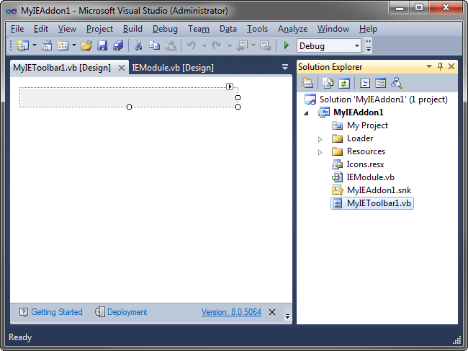The height and width of the screenshot is (351, 468).
Task: Click the Version: 8.0.5064 link
Action: pyautogui.click(x=231, y=312)
